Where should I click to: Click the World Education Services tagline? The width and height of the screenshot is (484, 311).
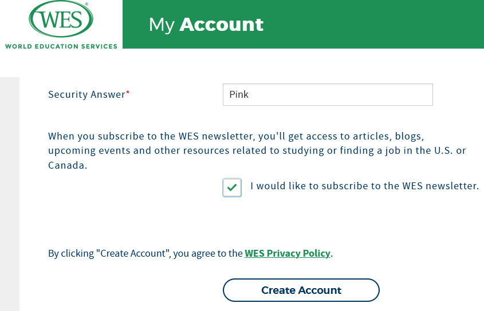pyautogui.click(x=61, y=46)
